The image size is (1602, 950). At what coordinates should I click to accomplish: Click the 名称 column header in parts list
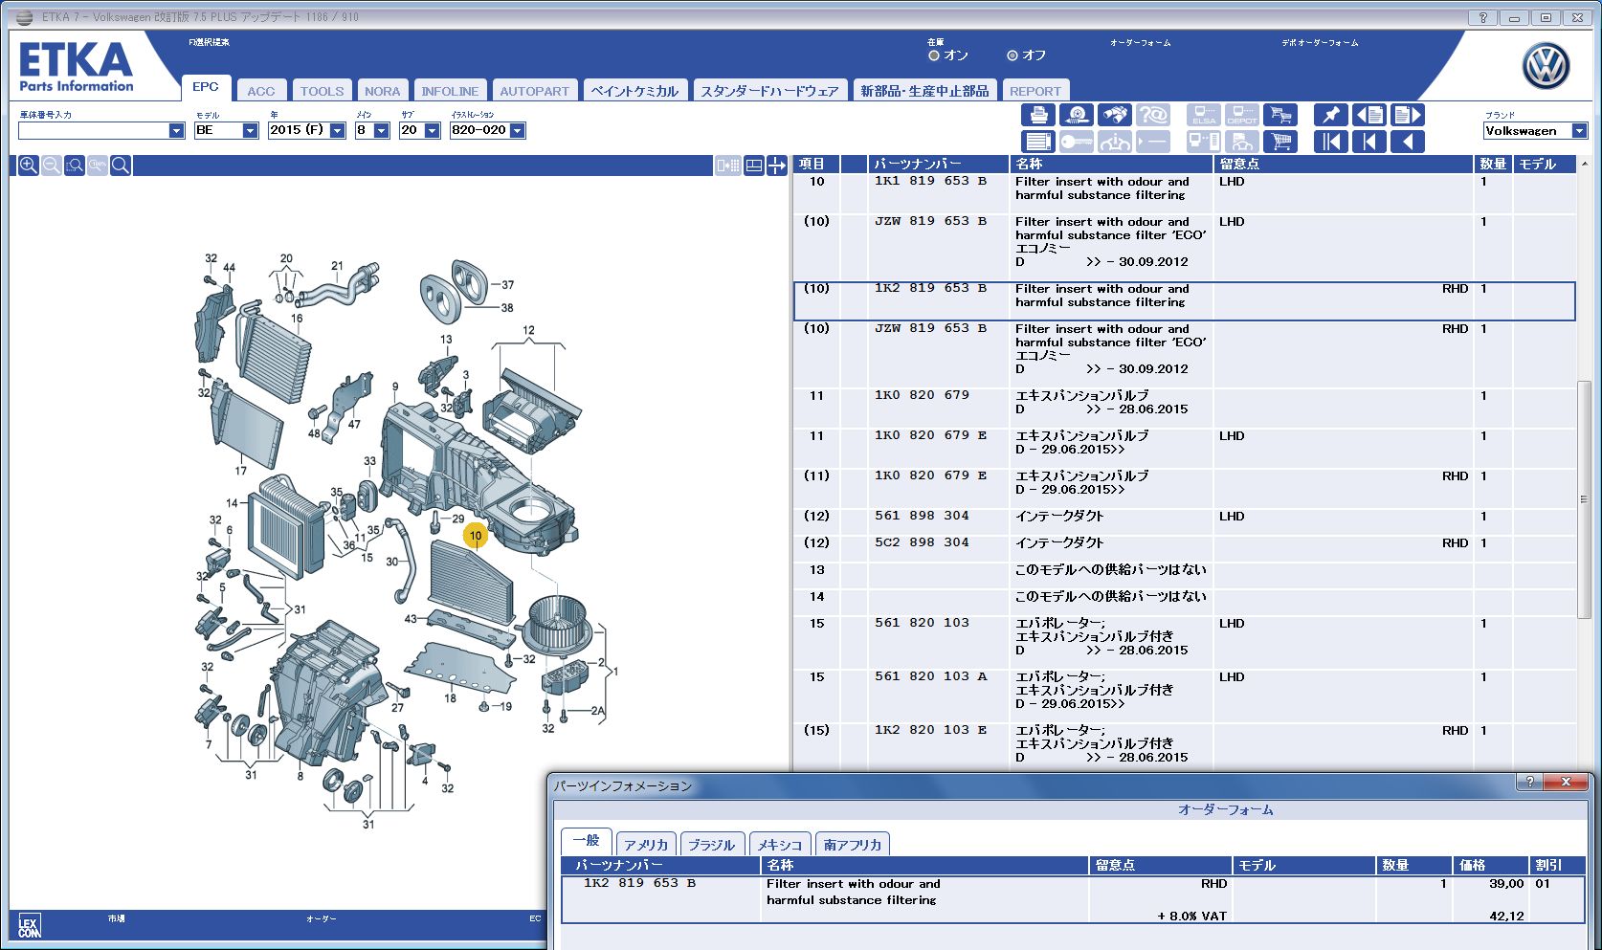click(x=1111, y=164)
